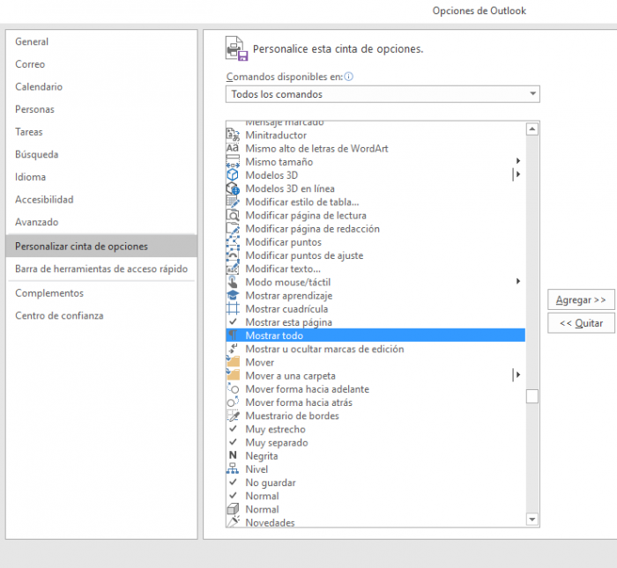Image resolution: width=617 pixels, height=568 pixels.
Task: Click the Modelos 3D en línea icon
Action: [233, 188]
